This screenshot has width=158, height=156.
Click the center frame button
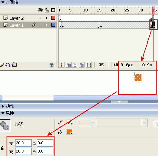click(x=62, y=65)
